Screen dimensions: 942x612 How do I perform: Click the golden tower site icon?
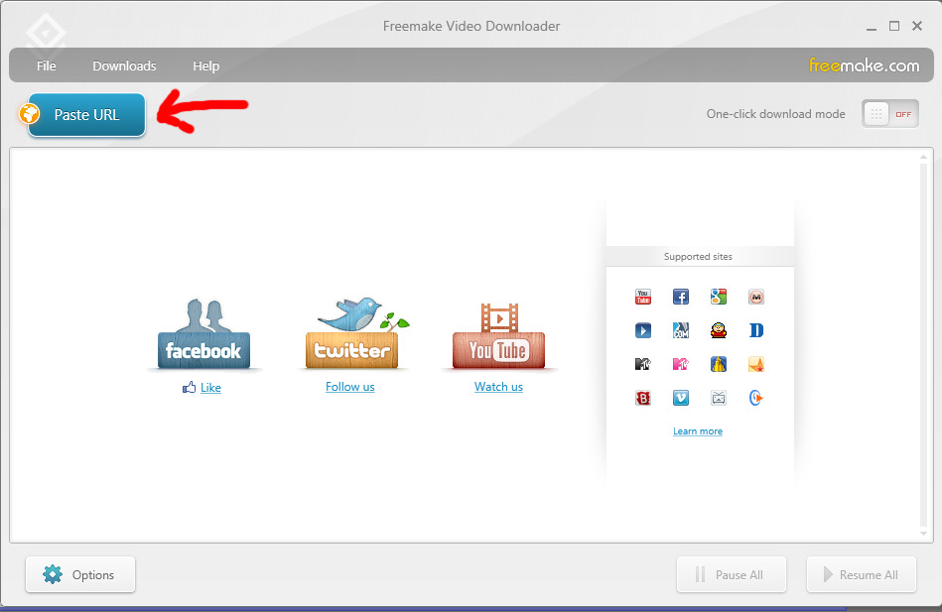(x=719, y=364)
